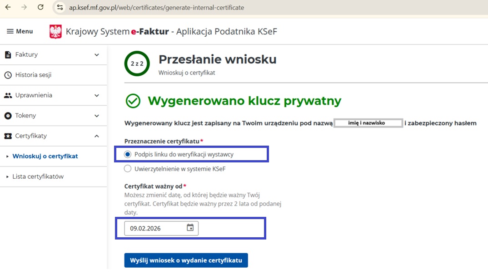Viewport: 488px width, 274px height.
Task: Click the green checkmark success icon
Action: point(133,101)
